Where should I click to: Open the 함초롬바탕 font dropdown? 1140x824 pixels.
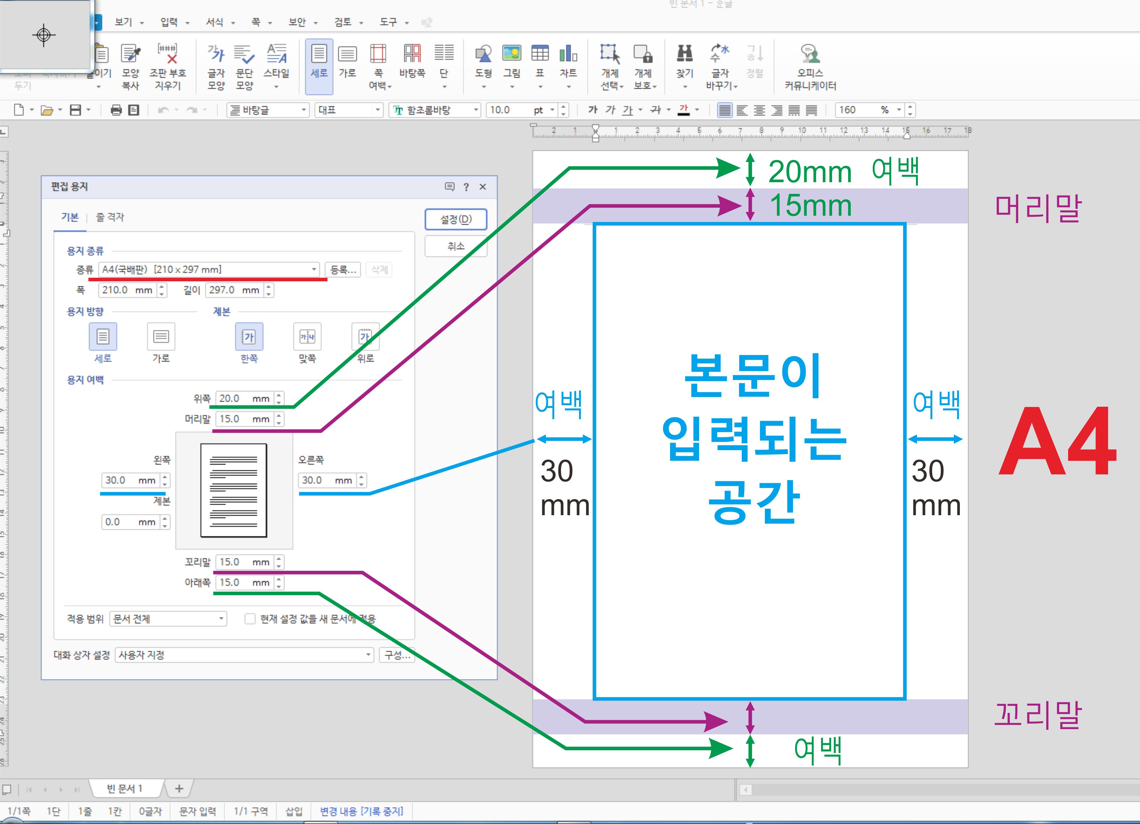[475, 110]
